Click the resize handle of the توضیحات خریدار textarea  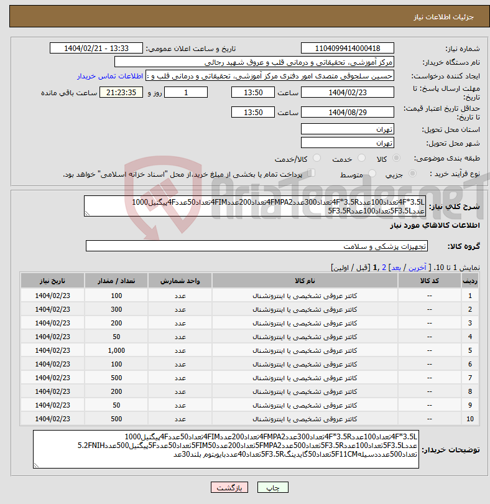pyautogui.click(x=36, y=465)
